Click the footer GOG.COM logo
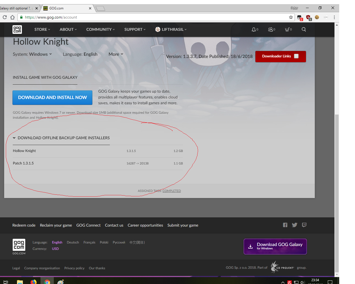The width and height of the screenshot is (355, 284). (x=19, y=247)
